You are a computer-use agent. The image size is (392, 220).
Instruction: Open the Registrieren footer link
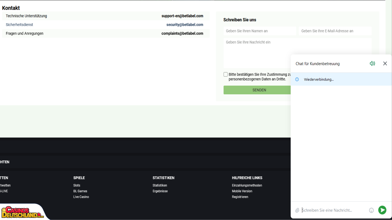pyautogui.click(x=240, y=197)
